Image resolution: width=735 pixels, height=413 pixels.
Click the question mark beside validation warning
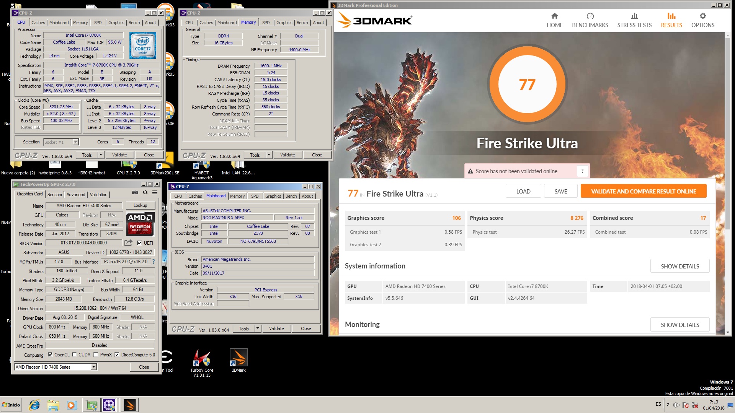[x=582, y=171]
